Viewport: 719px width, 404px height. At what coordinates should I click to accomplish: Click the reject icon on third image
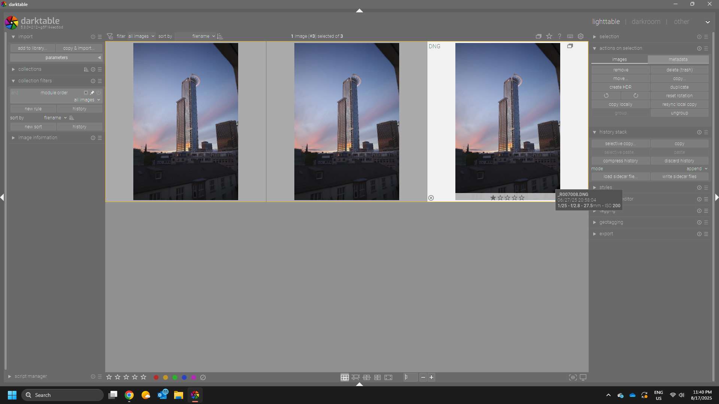[x=431, y=198]
